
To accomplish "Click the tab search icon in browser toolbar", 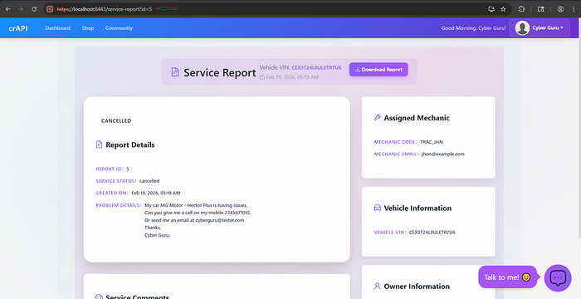I will [541, 9].
